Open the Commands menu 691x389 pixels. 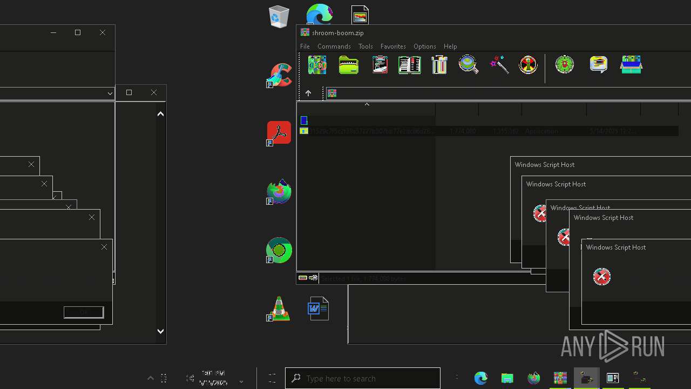(334, 46)
